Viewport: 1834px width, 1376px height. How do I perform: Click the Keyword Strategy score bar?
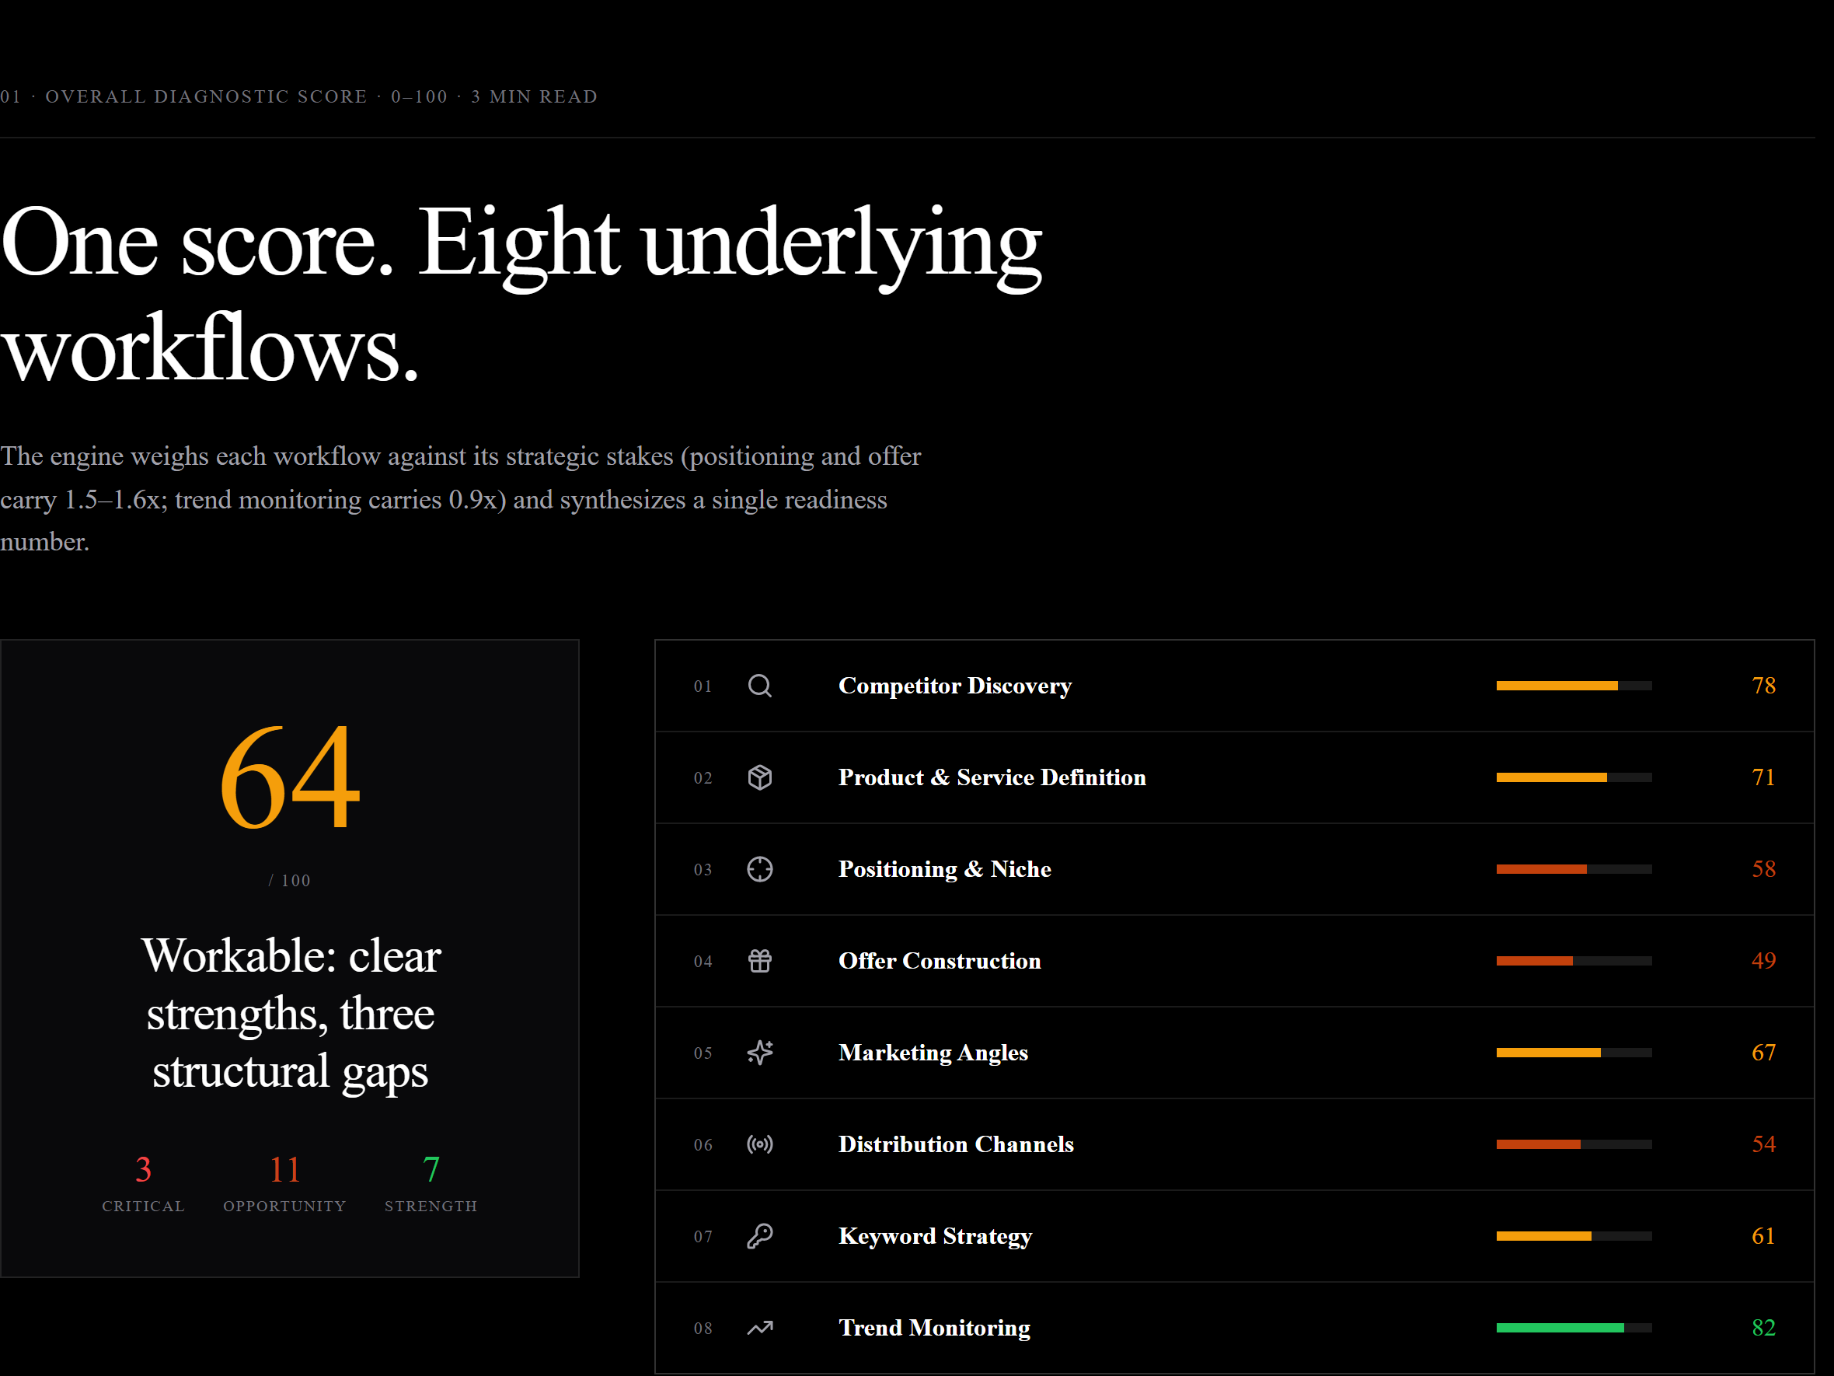pyautogui.click(x=1574, y=1236)
